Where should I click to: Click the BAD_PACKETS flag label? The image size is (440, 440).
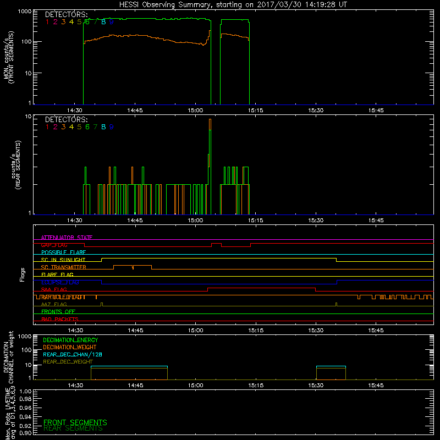[60, 320]
